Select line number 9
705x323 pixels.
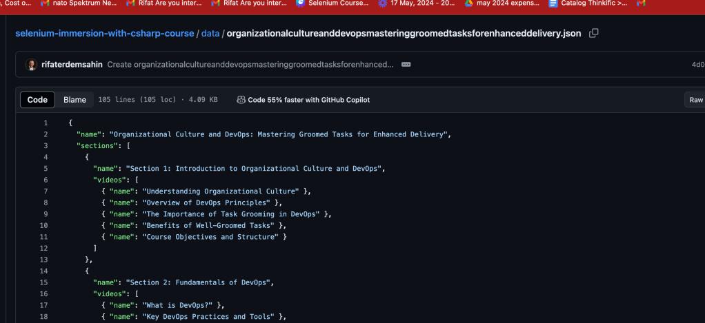tap(46, 214)
